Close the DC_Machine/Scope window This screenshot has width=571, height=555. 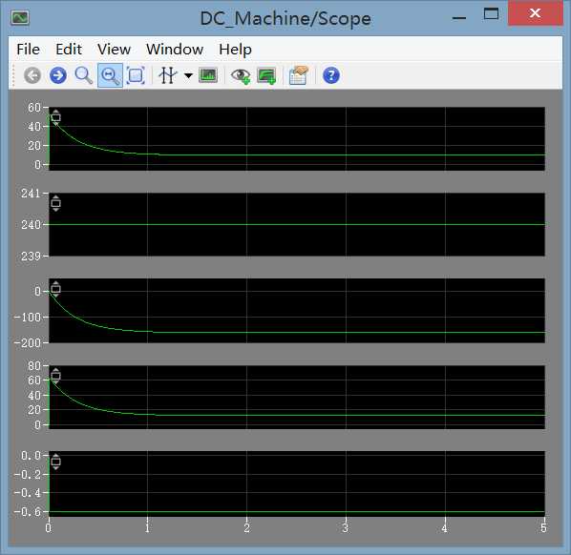click(535, 13)
